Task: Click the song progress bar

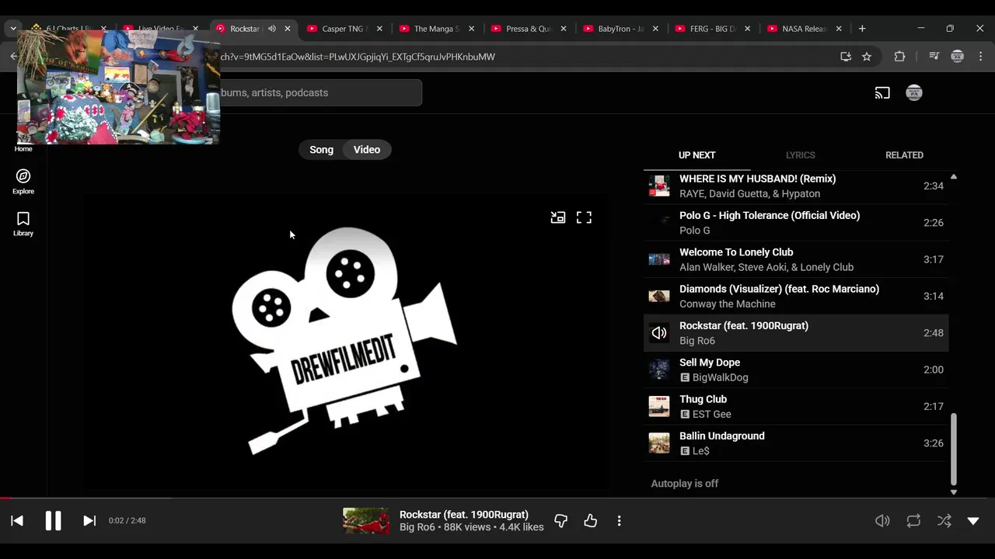Action: 497,498
